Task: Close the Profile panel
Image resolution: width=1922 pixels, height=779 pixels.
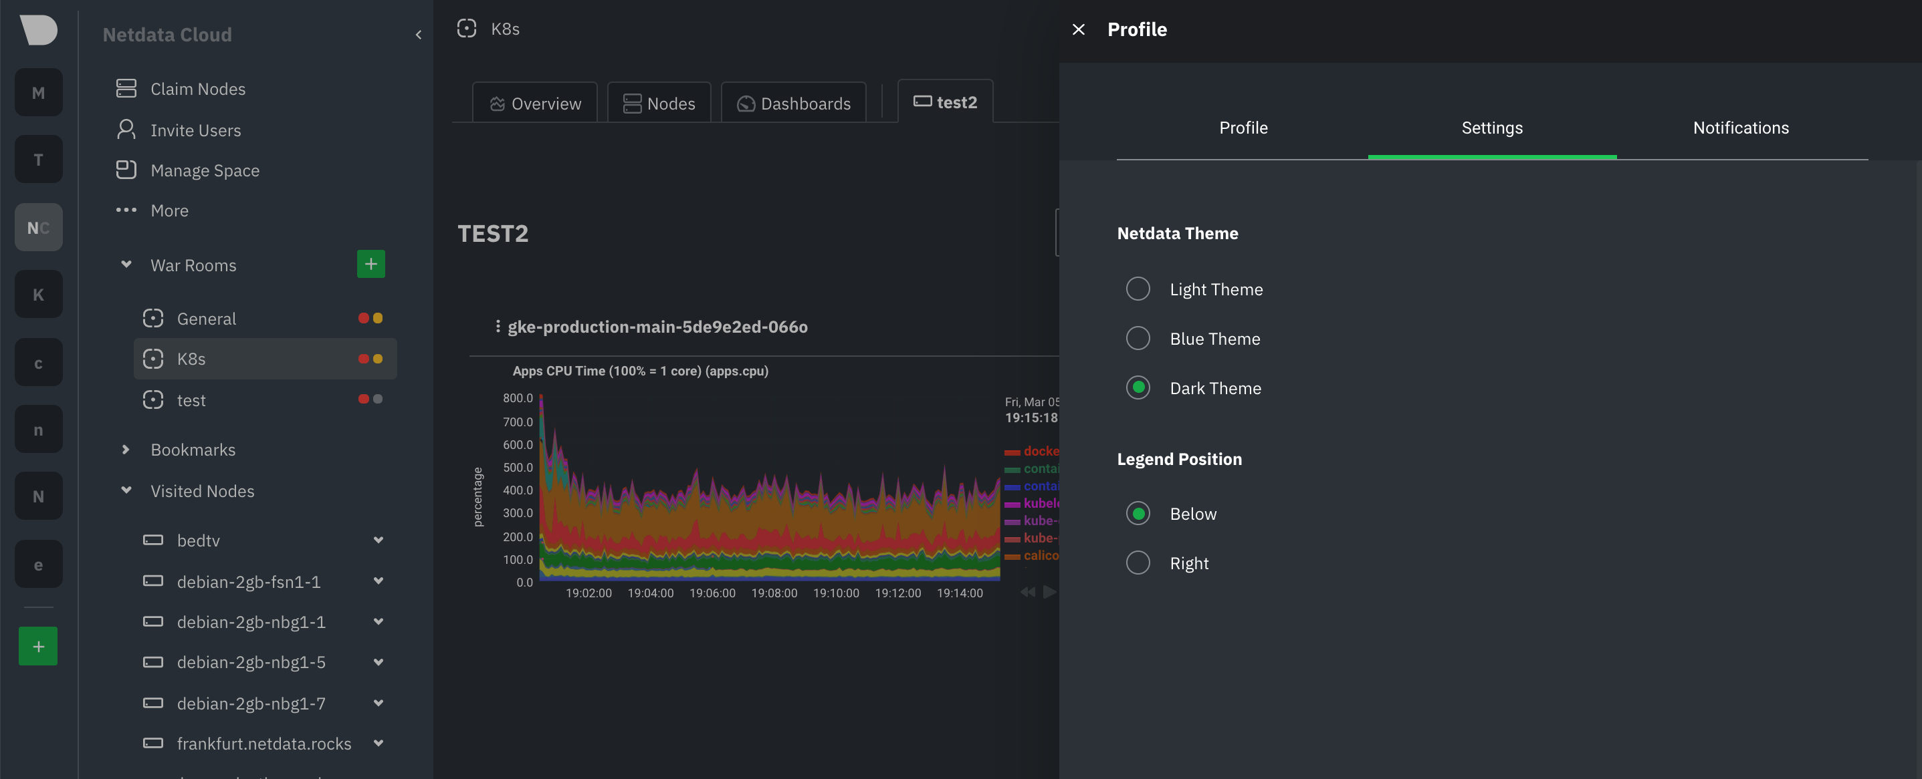Action: 1078,29
